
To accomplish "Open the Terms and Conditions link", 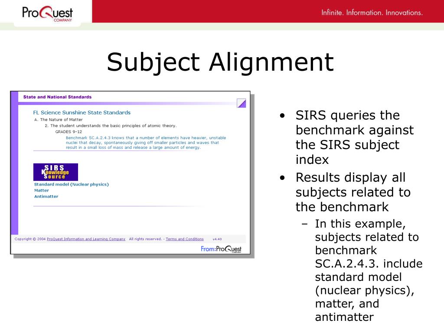I will [x=185, y=239].
